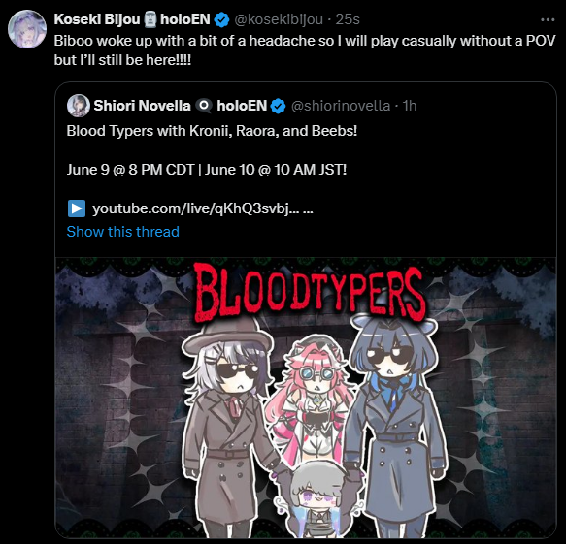Open Koseki Bijou's profile avatar
This screenshot has width=566, height=544.
[x=27, y=29]
